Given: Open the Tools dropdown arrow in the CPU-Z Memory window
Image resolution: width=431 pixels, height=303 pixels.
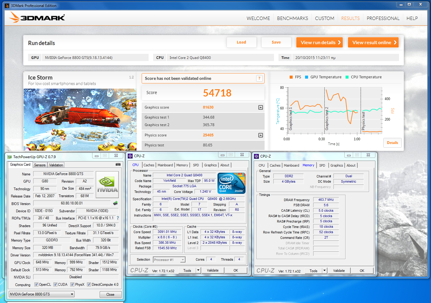Looking at the screenshot, I should click(324, 271).
